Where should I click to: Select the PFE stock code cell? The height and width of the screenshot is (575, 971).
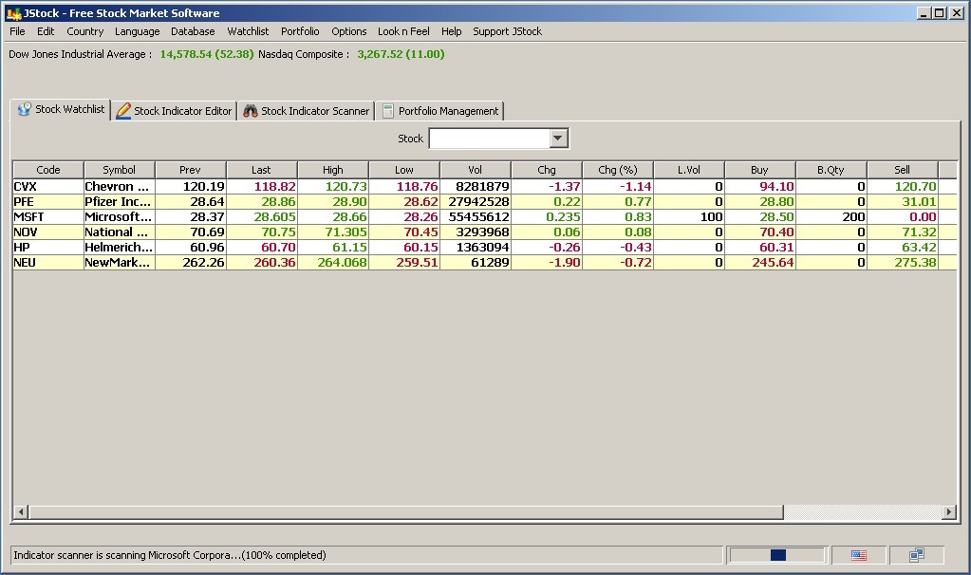47,202
